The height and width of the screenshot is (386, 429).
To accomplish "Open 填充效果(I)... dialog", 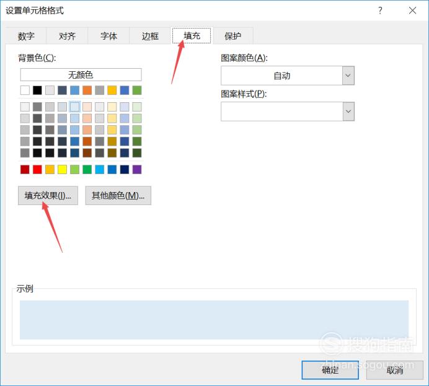I will [48, 195].
